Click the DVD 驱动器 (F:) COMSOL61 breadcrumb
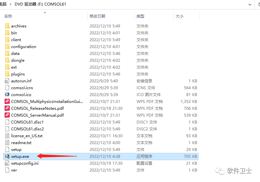This screenshot has height=182, width=260. point(40,4)
